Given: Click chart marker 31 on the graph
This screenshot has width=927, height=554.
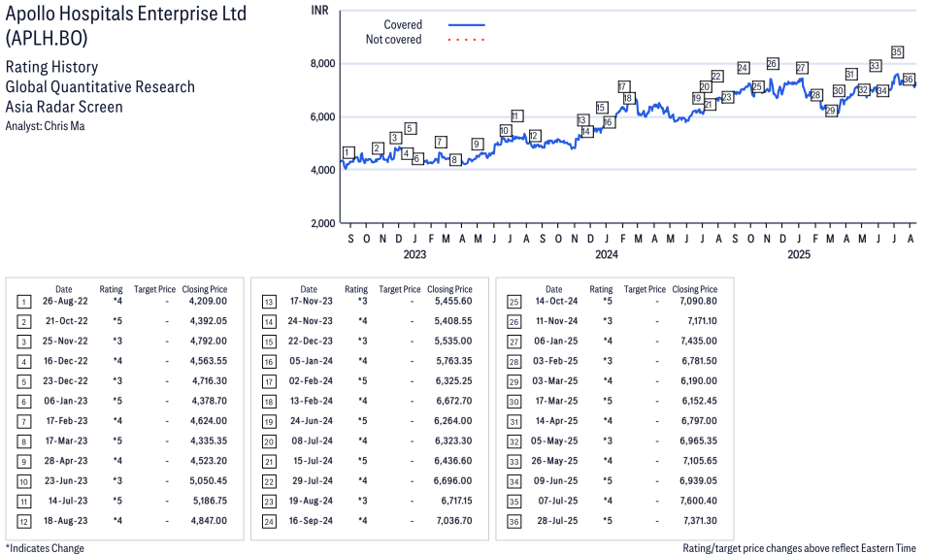Looking at the screenshot, I should (850, 75).
